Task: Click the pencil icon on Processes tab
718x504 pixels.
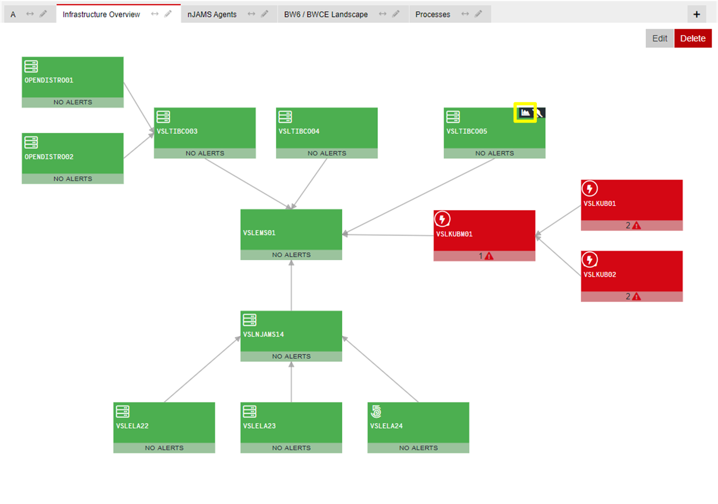Action: (x=478, y=14)
